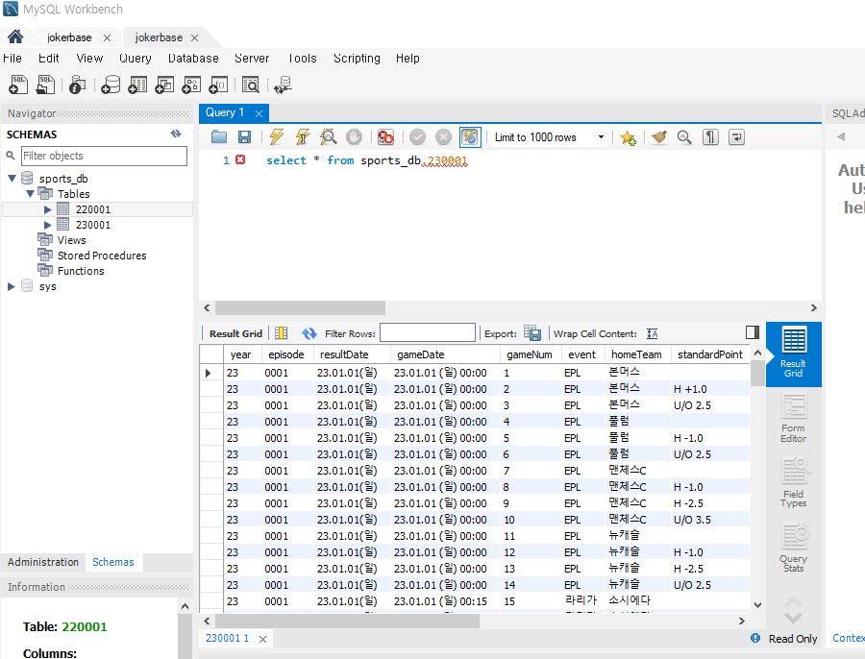Execute query with the lightning bolt icon
The image size is (865, 659).
(x=277, y=136)
